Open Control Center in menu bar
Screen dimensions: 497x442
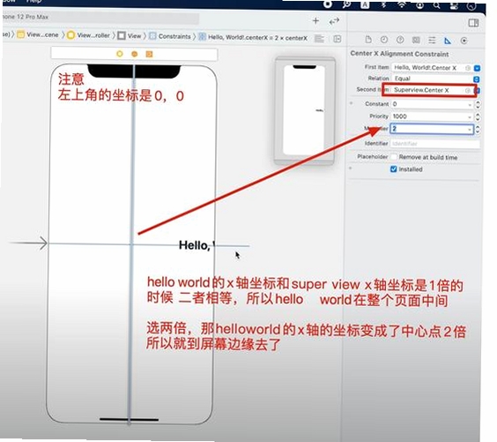[455, 5]
